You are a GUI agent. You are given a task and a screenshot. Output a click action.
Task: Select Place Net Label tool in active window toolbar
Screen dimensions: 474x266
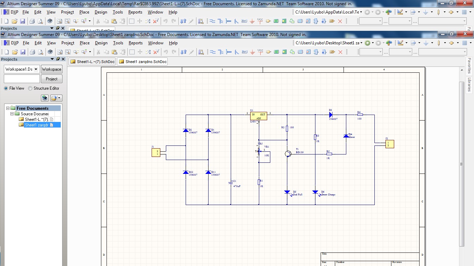point(245,52)
